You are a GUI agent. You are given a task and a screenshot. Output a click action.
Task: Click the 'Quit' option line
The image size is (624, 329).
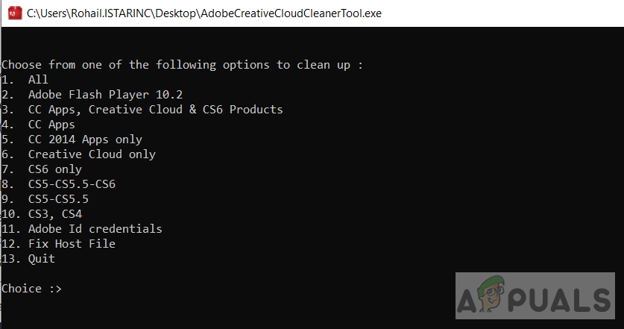pos(41,258)
